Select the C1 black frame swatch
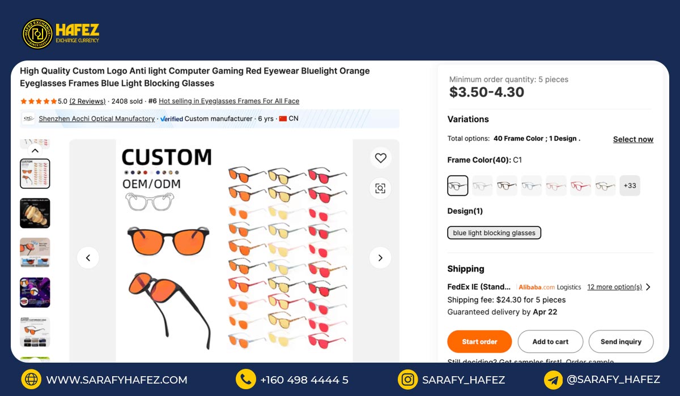Image resolution: width=680 pixels, height=396 pixels. coord(458,186)
